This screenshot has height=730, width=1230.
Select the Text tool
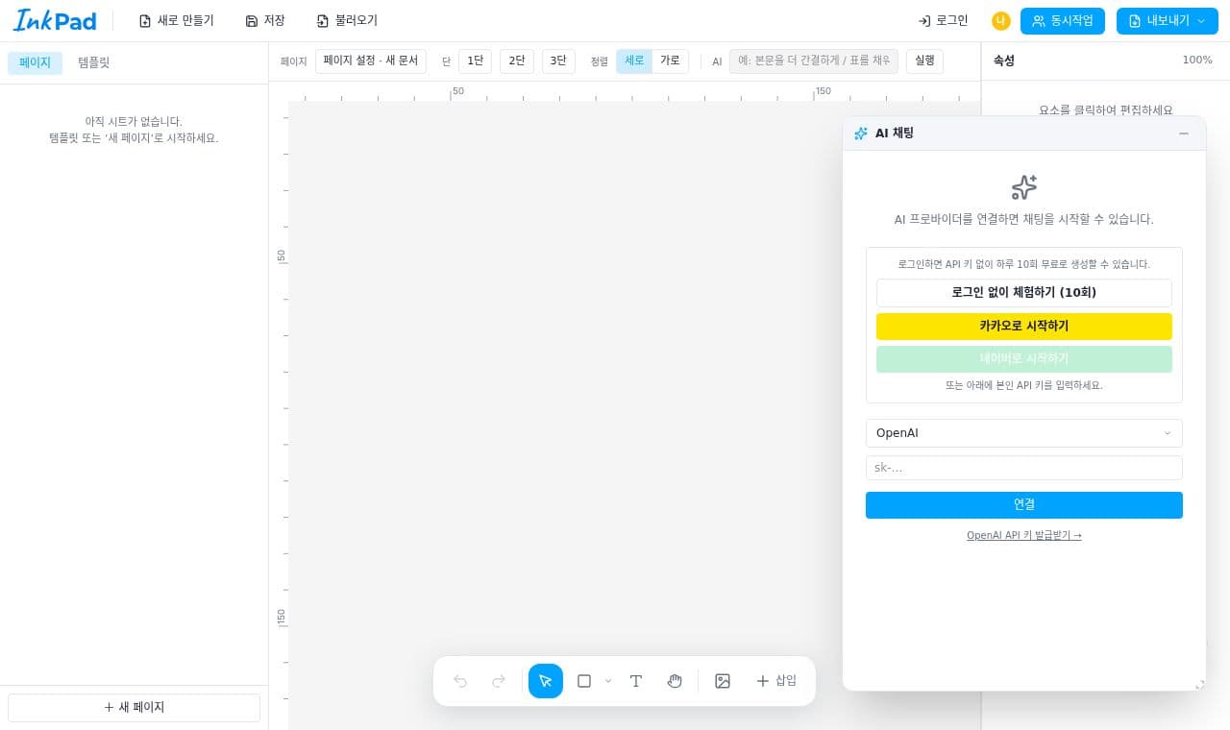(636, 681)
